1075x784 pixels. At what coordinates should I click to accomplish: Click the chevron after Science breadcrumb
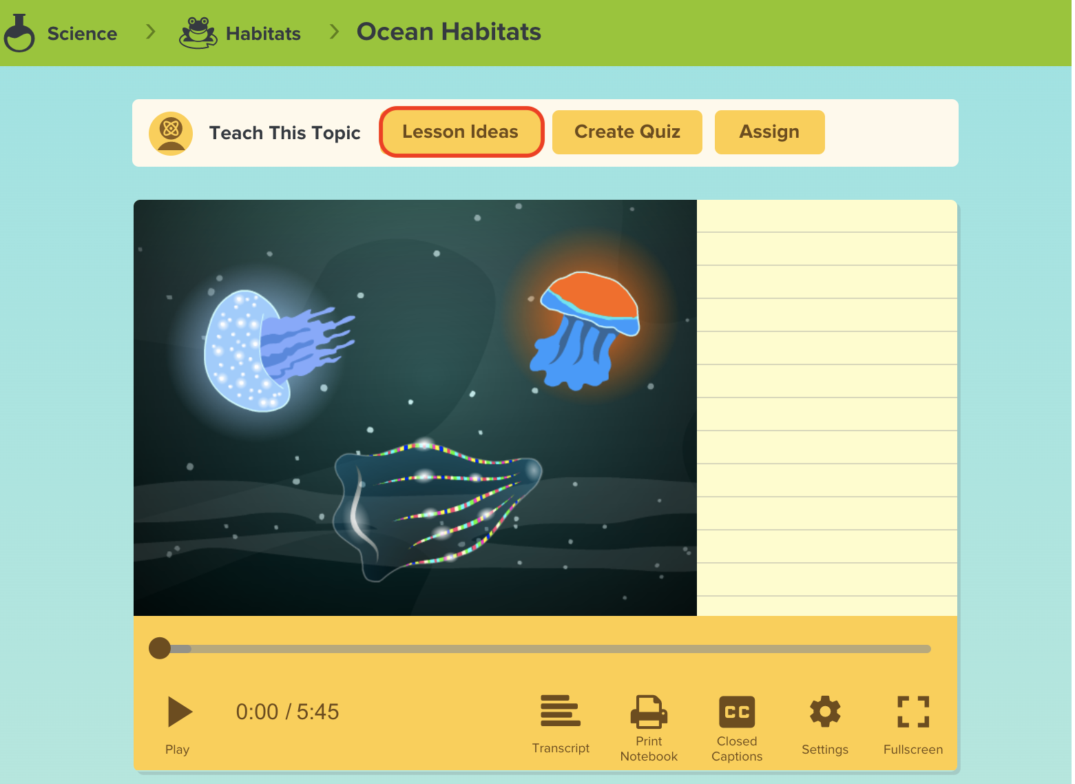tap(149, 32)
